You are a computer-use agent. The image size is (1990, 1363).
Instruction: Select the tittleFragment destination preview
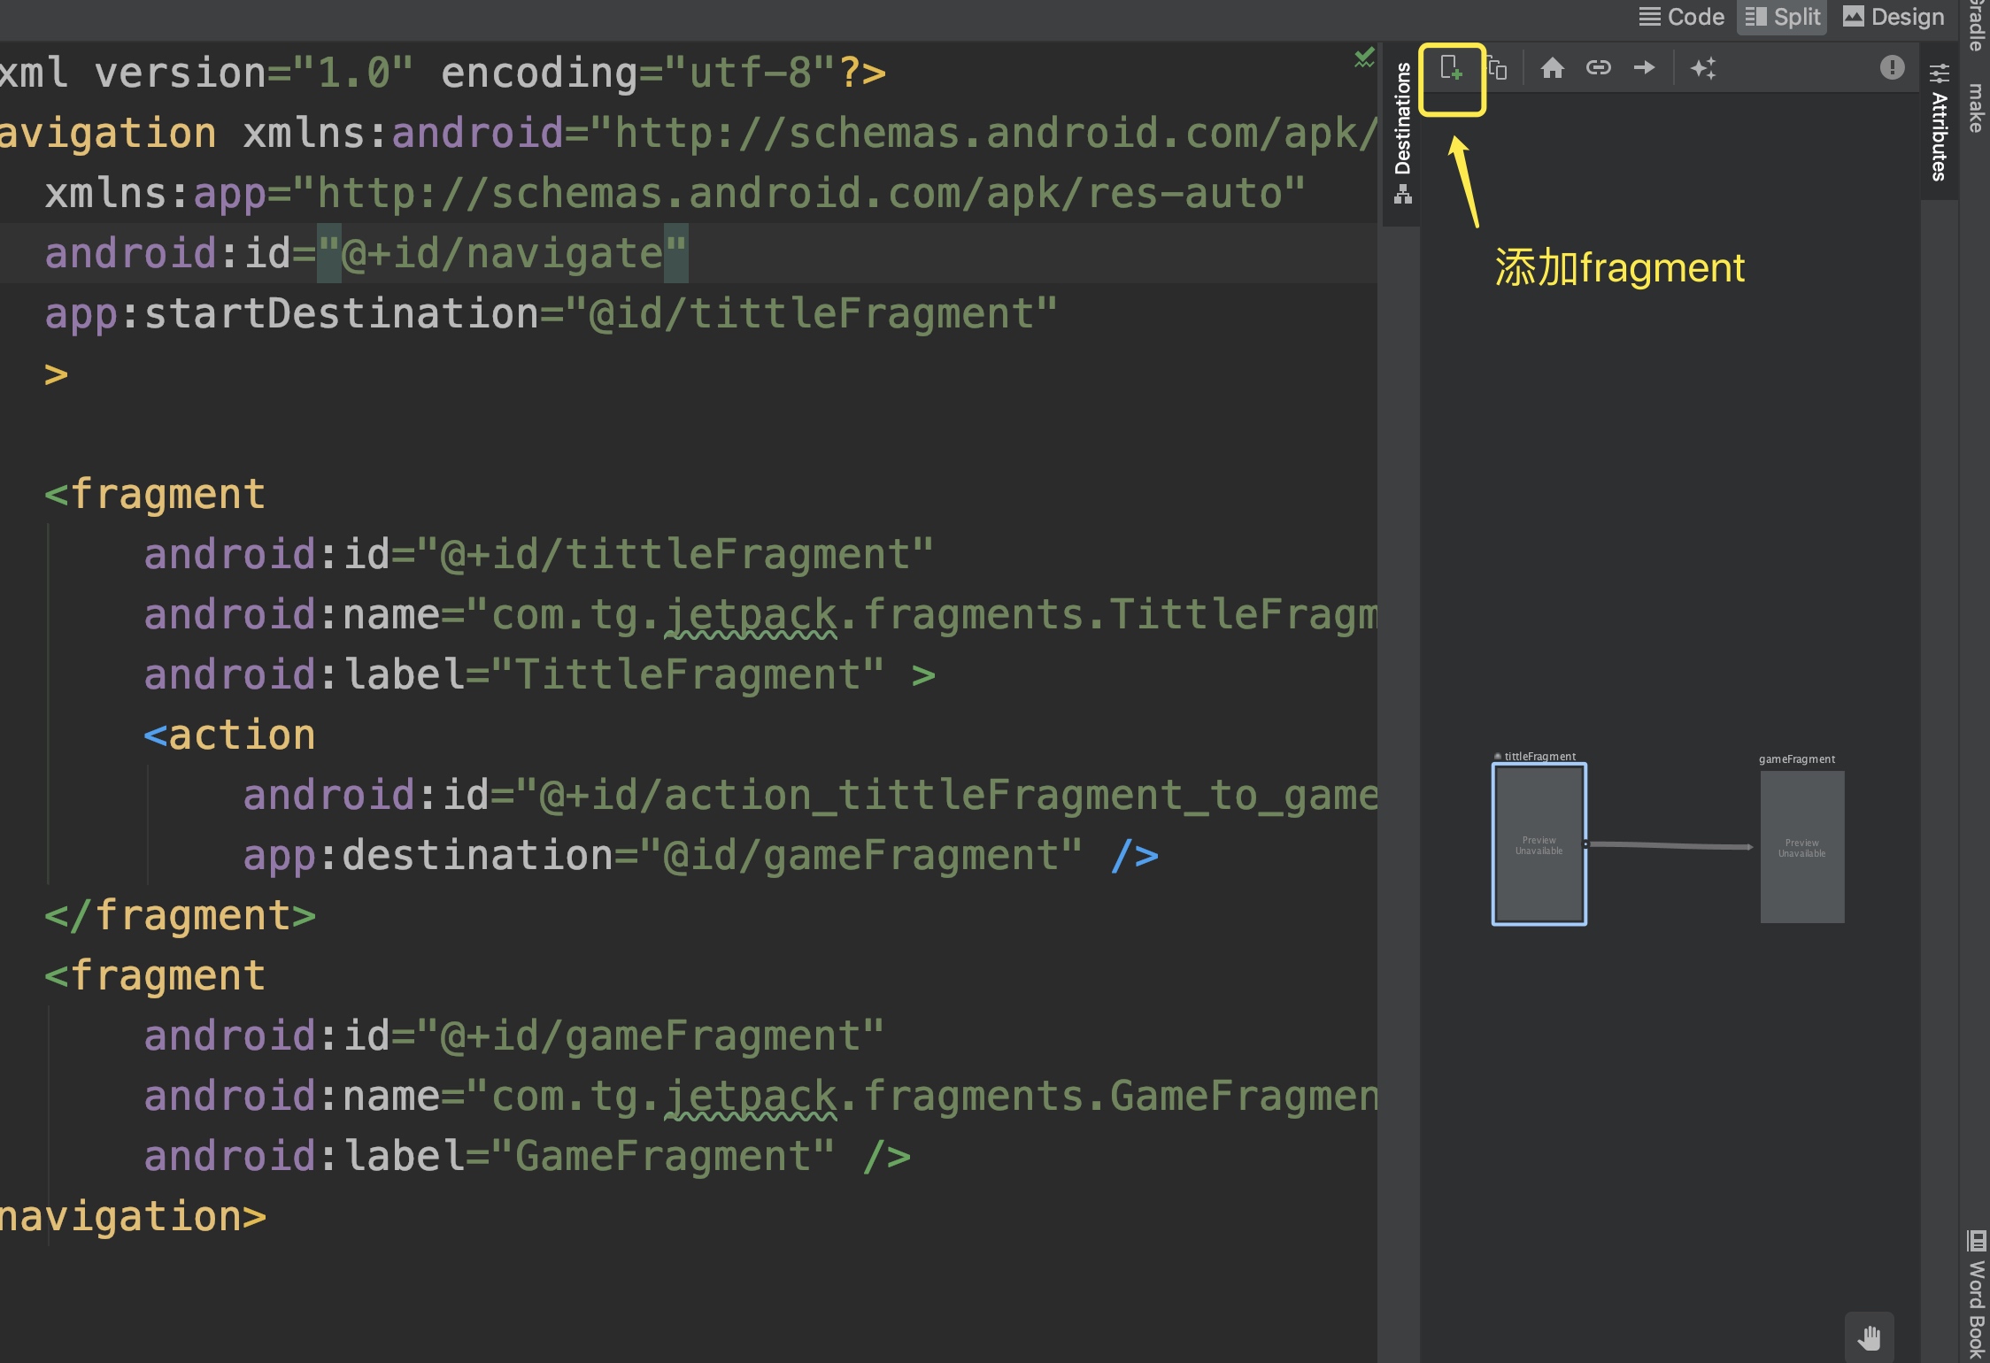1539,845
